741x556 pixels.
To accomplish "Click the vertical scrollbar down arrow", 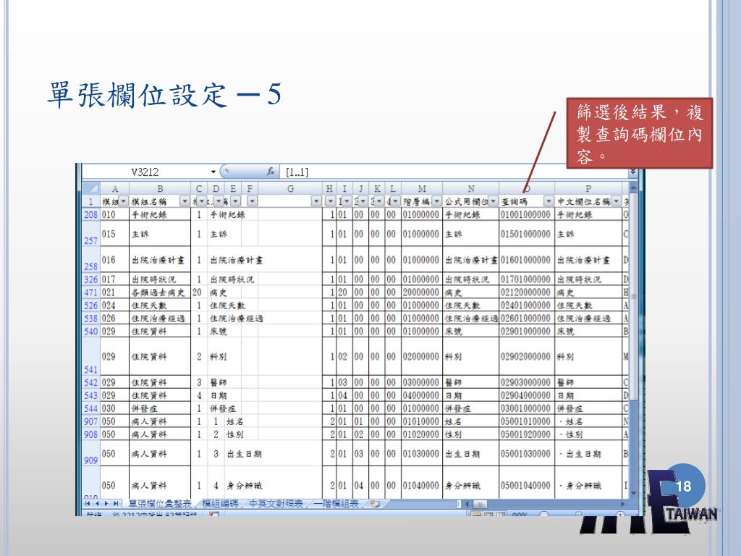I will (634, 494).
